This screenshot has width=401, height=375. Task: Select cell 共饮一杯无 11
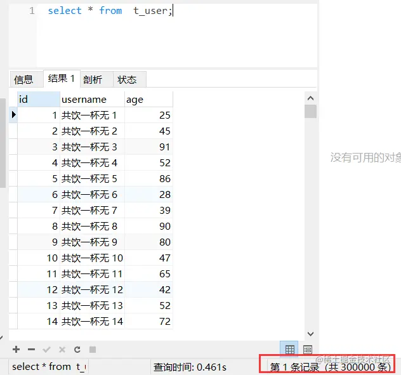(x=93, y=273)
